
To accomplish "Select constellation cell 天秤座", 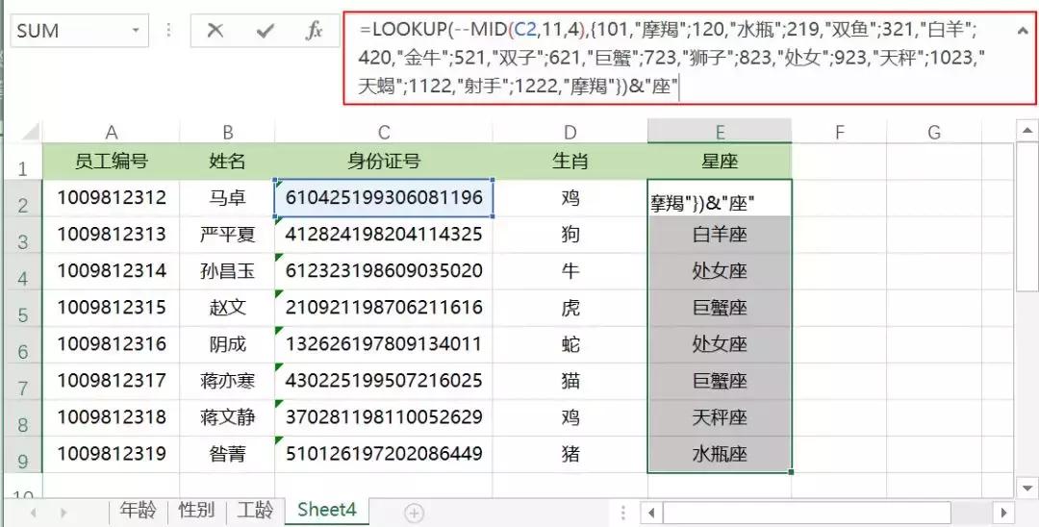I will coord(720,417).
